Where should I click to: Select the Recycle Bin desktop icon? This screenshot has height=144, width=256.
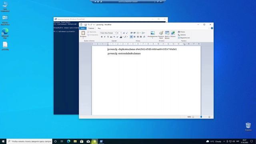click(x=248, y=127)
